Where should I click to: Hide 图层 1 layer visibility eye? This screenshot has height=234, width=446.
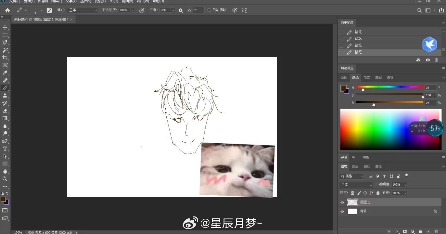click(342, 202)
